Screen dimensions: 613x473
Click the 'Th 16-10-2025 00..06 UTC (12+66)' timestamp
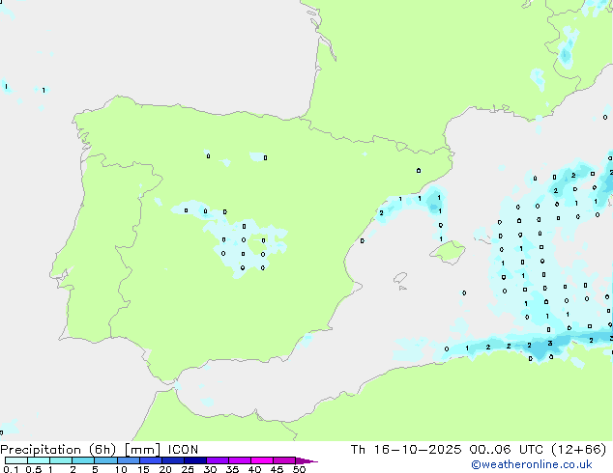[x=479, y=450]
